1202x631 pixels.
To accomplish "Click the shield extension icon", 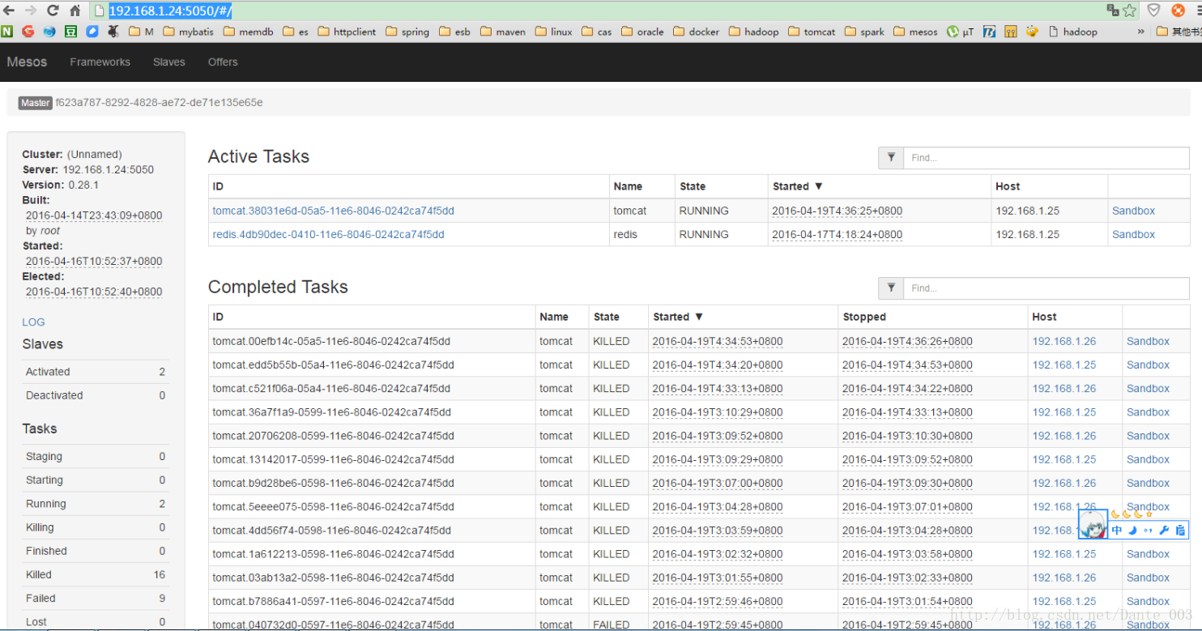I will [1154, 11].
